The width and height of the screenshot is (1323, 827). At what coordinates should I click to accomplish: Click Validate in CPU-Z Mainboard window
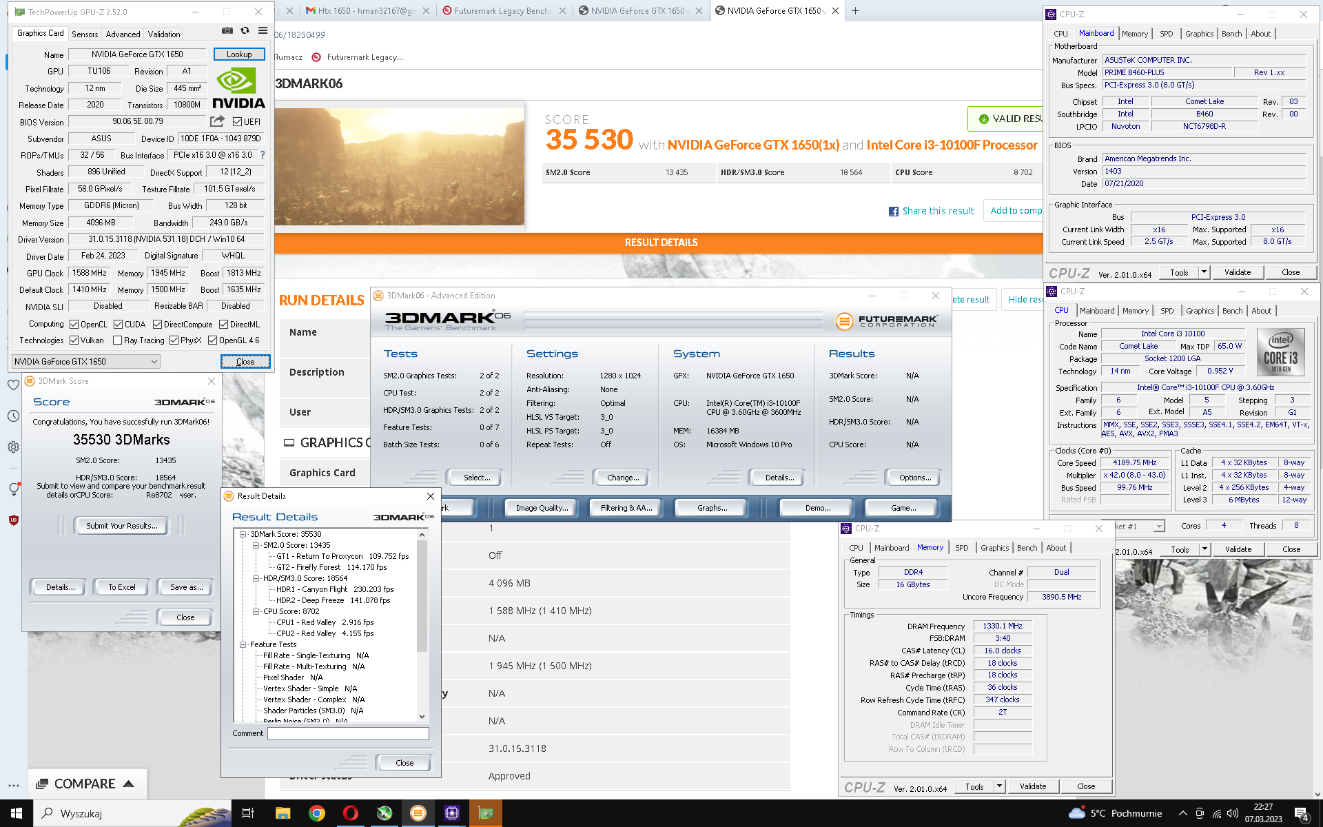coord(1238,272)
